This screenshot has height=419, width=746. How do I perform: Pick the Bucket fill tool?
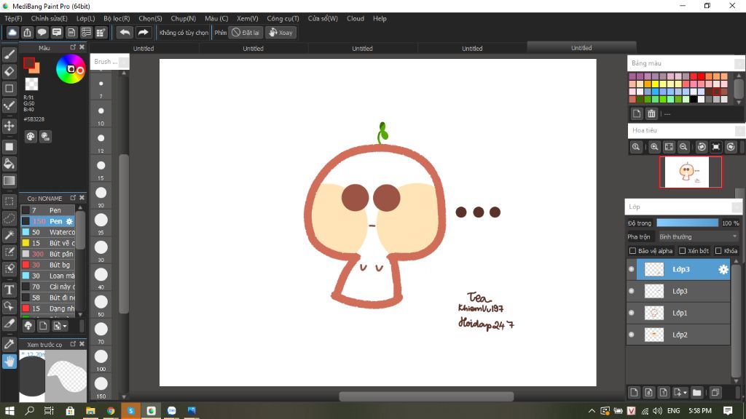(x=9, y=164)
